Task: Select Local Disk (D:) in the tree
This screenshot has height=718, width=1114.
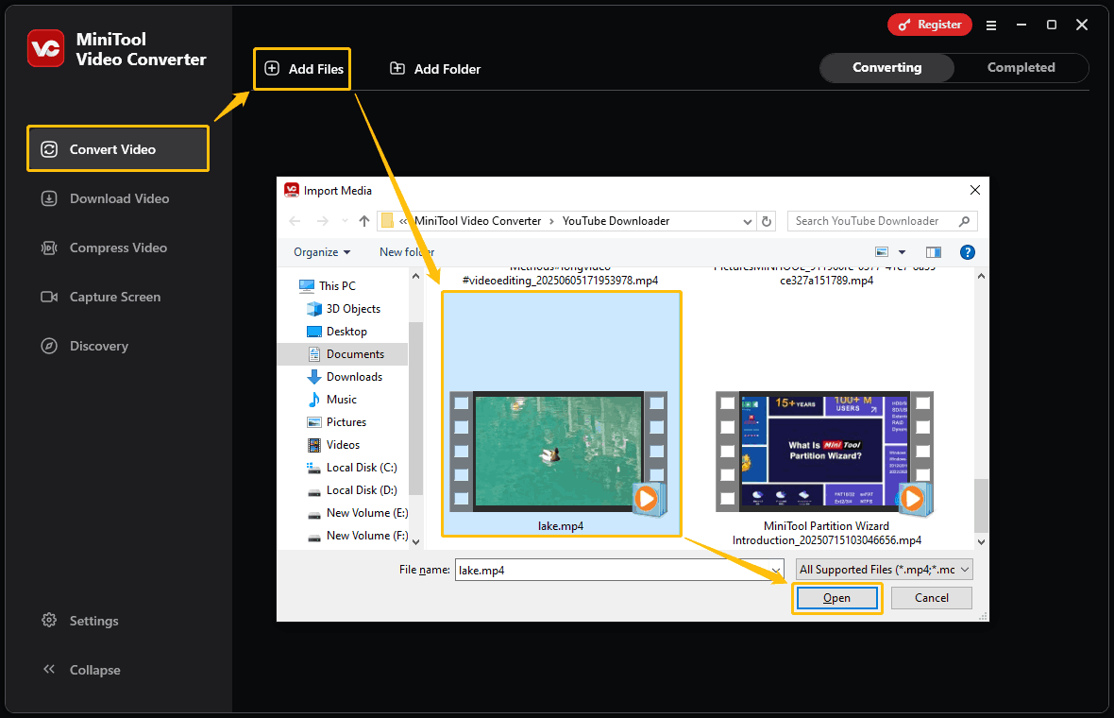Action: click(x=352, y=490)
